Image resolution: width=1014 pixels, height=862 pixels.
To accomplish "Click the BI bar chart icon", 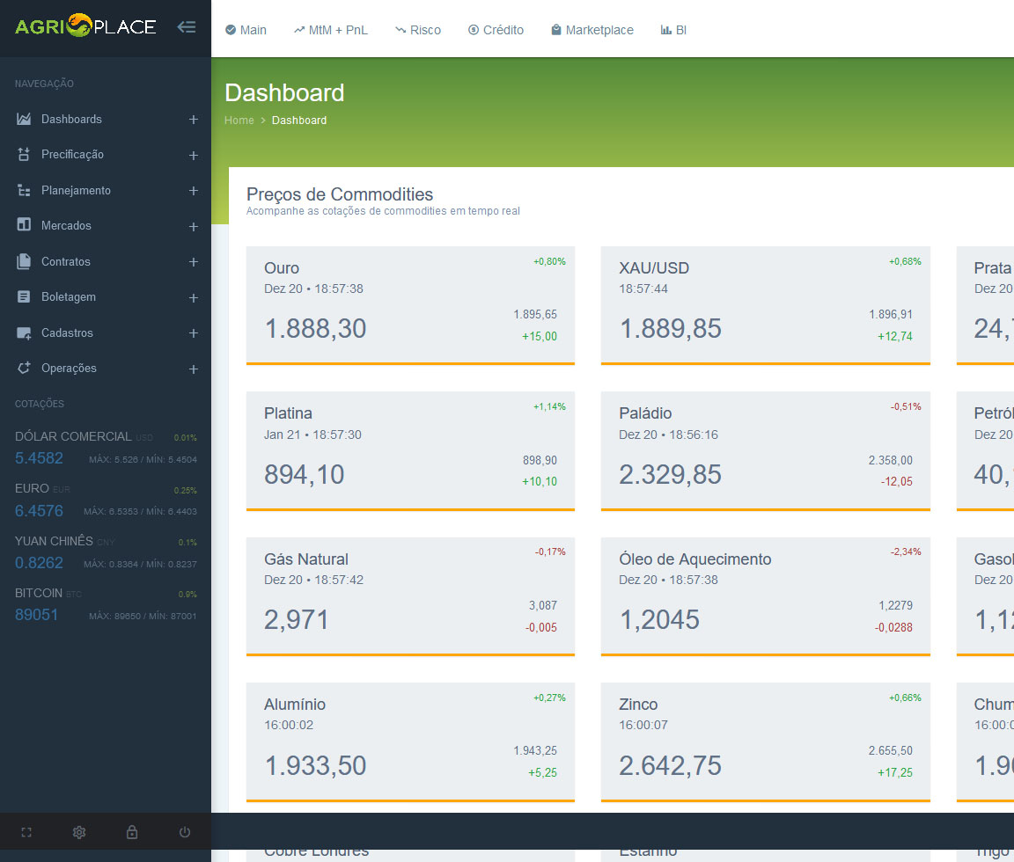I will click(x=665, y=30).
